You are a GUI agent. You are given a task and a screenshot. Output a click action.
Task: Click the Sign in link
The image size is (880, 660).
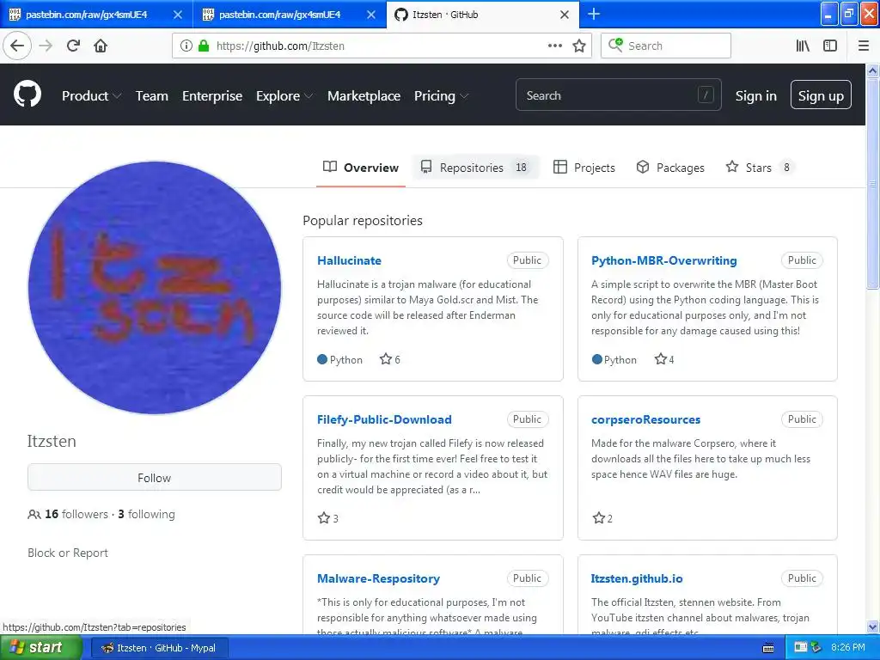[x=756, y=96]
